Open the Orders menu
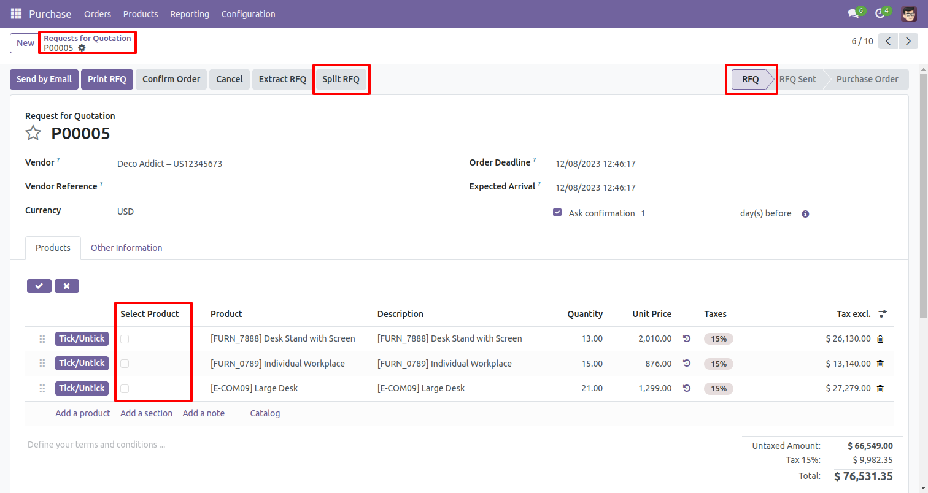Image resolution: width=928 pixels, height=493 pixels. tap(98, 13)
